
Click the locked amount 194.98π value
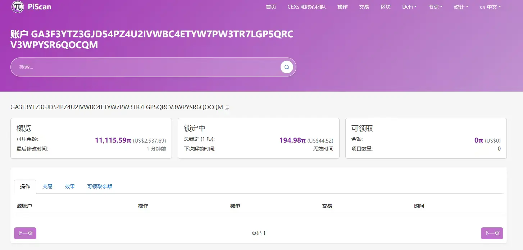click(x=292, y=140)
